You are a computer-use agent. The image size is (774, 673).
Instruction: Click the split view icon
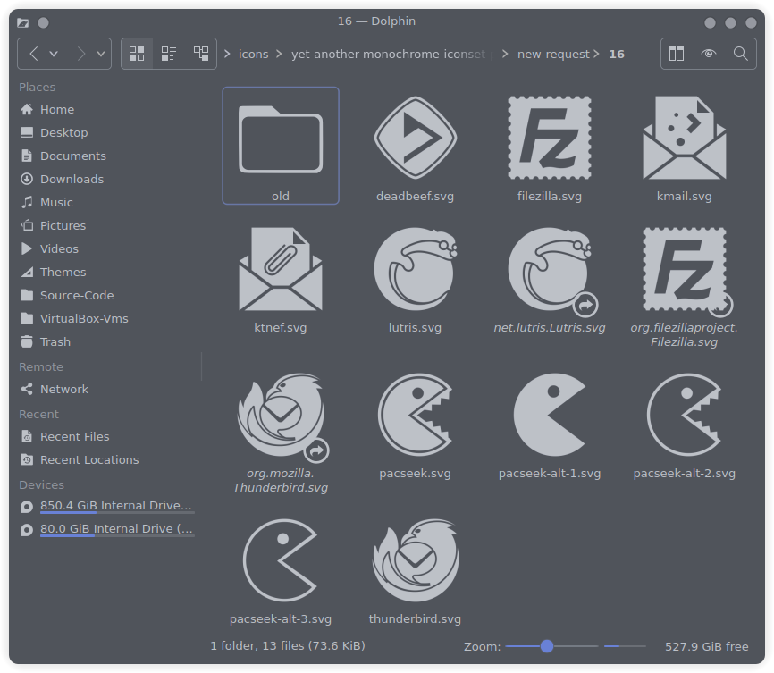point(677,54)
